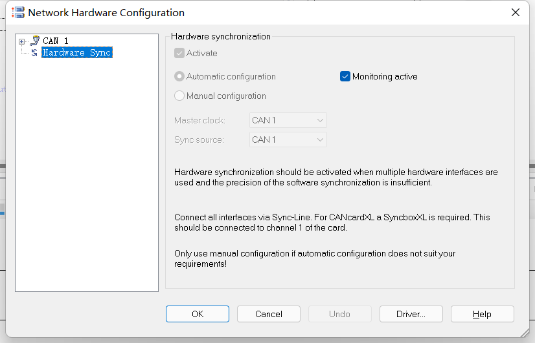535x343 pixels.
Task: Open the Sync source dropdown
Action: pos(288,140)
